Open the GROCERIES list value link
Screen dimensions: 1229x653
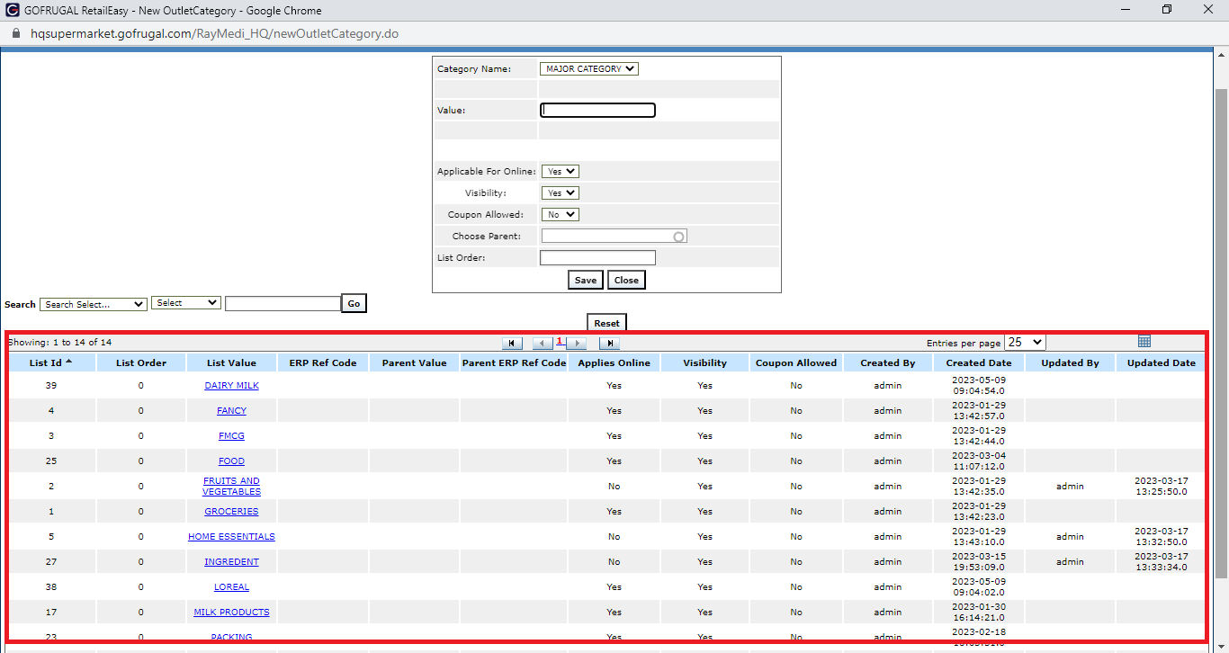(231, 512)
